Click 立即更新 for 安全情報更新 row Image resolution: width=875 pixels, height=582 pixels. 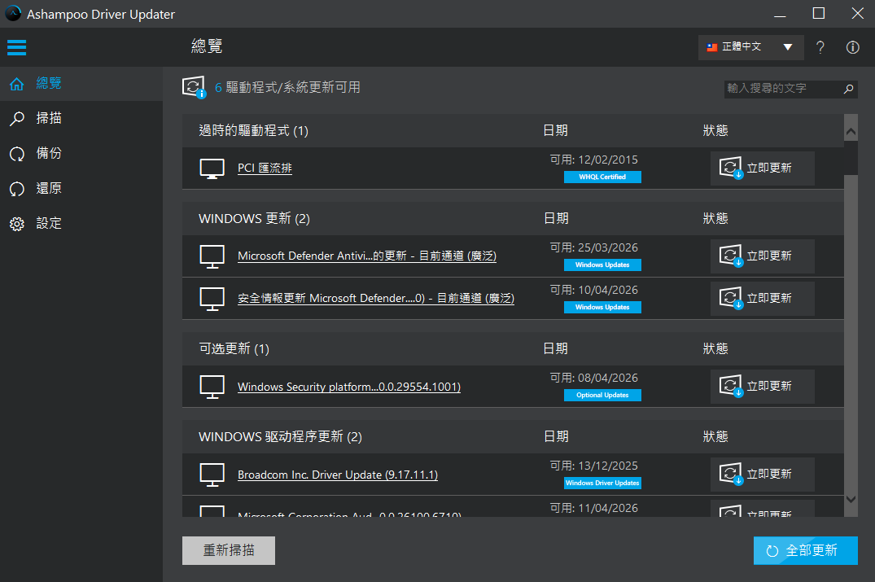(x=763, y=299)
